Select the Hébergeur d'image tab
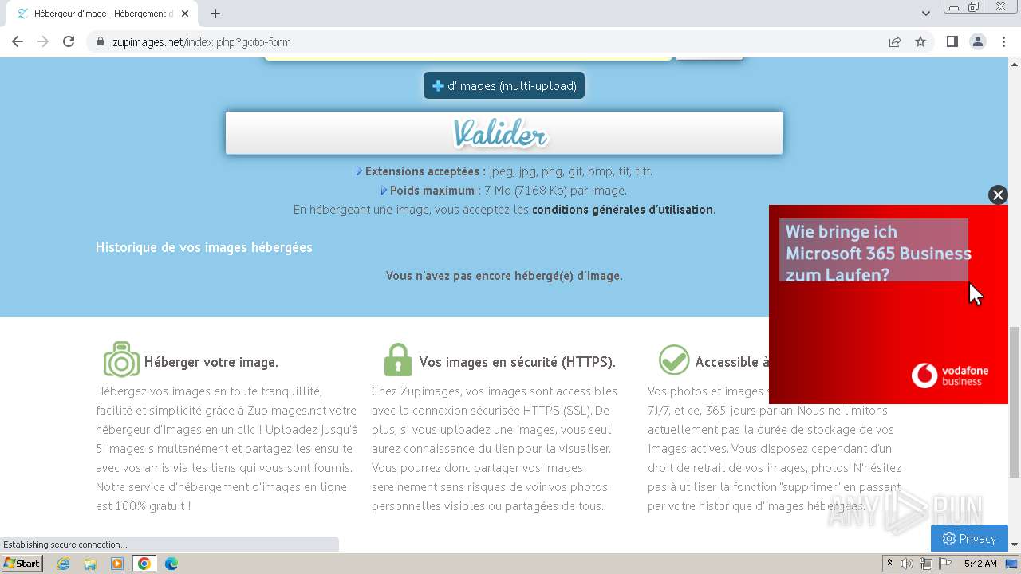The image size is (1021, 574). (x=103, y=14)
